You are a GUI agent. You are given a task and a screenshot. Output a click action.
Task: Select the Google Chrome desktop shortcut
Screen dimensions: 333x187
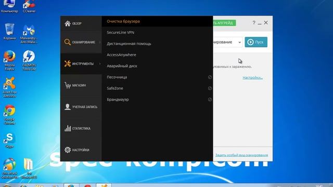tap(9, 114)
